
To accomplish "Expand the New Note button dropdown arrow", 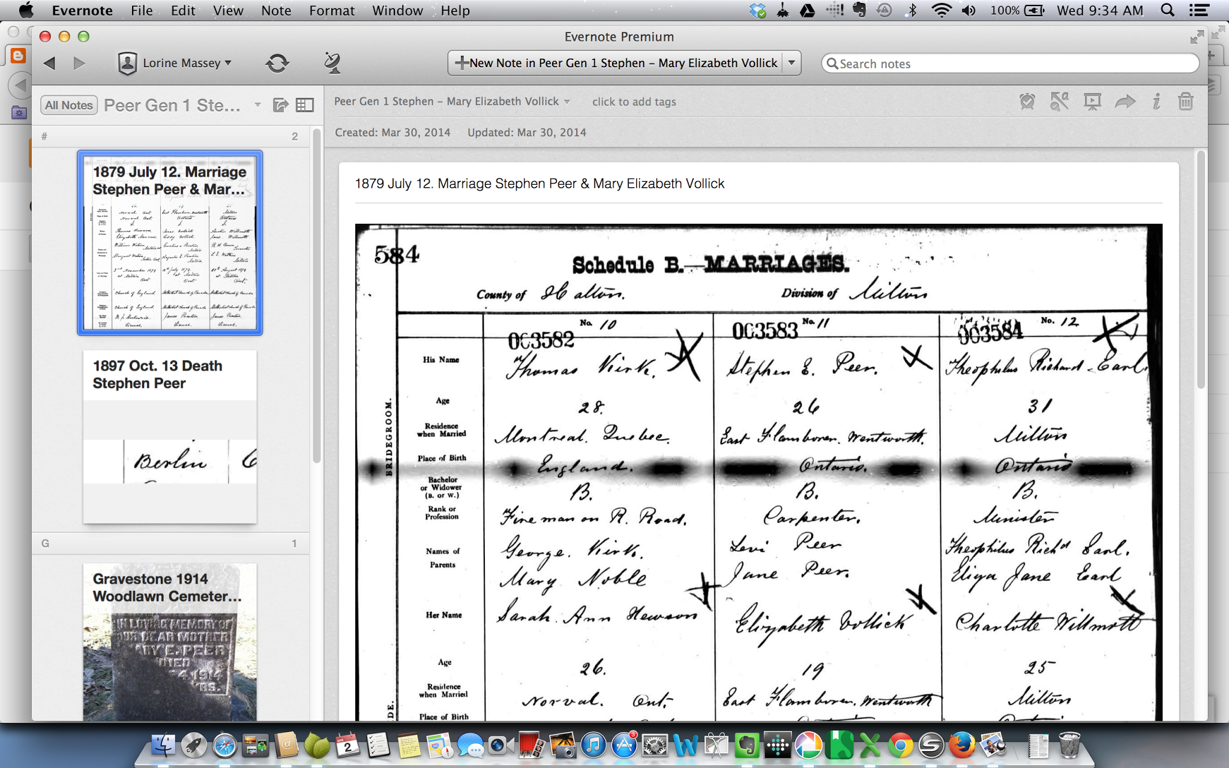I will coord(792,63).
